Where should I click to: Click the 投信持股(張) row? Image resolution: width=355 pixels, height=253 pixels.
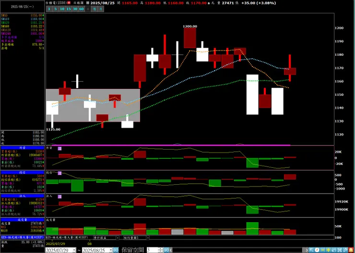click(x=23, y=180)
